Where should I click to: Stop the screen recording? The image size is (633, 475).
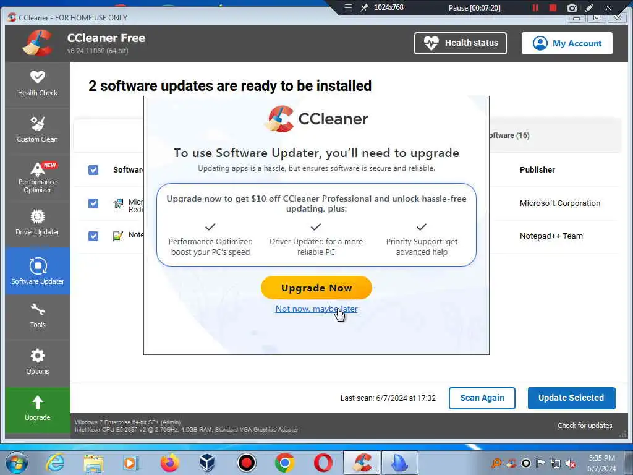pos(553,7)
